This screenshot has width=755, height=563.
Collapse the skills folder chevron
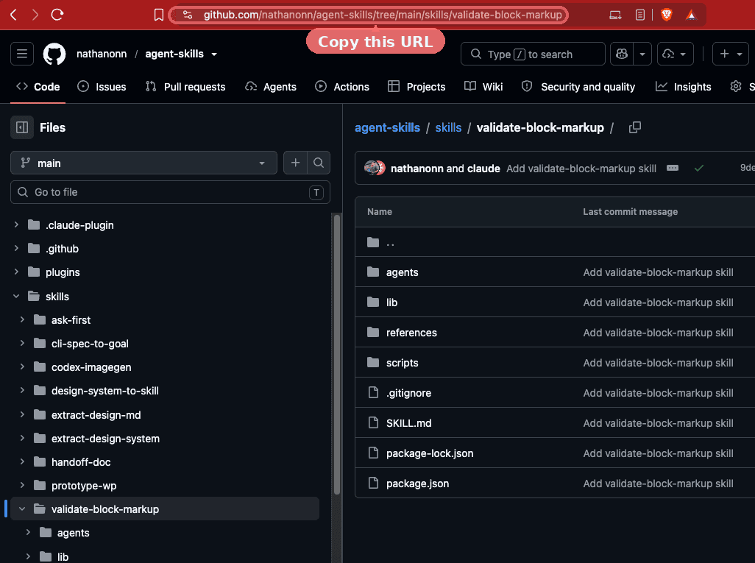click(x=16, y=296)
